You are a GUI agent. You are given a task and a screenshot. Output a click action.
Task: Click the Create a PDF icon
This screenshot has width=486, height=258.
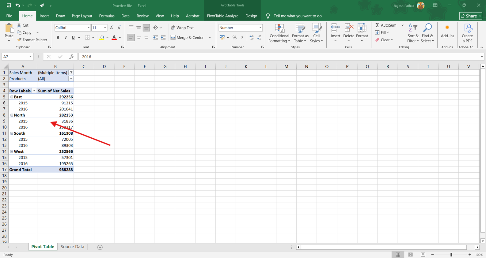tap(467, 34)
